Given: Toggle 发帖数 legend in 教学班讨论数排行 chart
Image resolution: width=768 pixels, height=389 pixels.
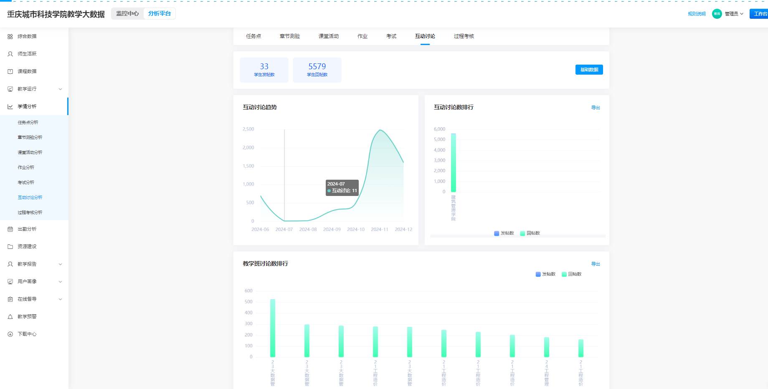Looking at the screenshot, I should [x=545, y=274].
